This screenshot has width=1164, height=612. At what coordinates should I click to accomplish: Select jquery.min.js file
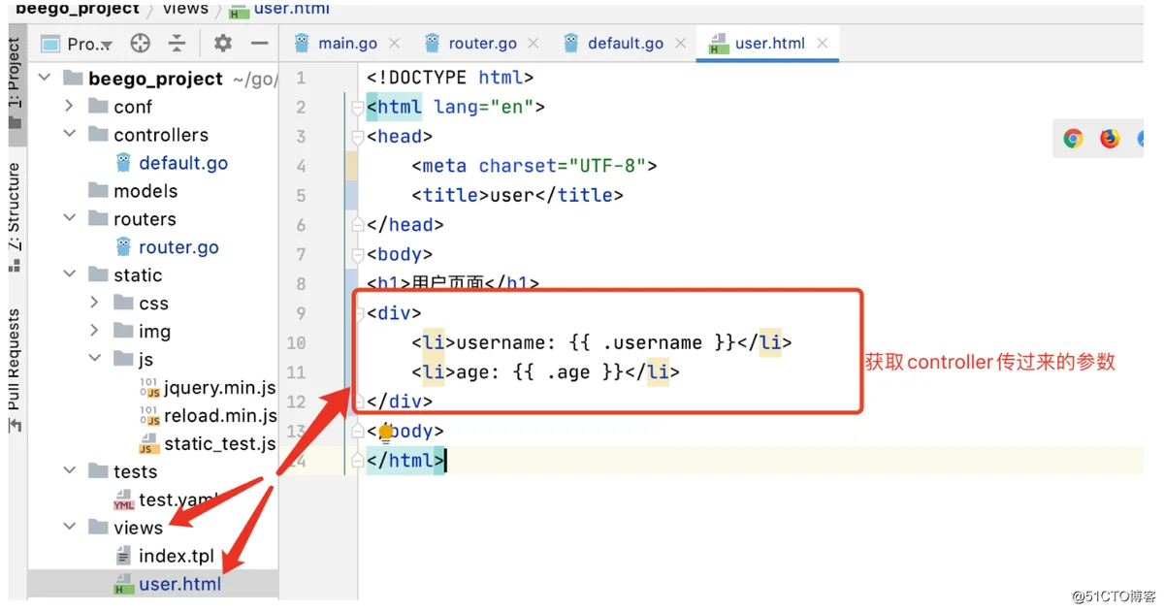tap(219, 388)
